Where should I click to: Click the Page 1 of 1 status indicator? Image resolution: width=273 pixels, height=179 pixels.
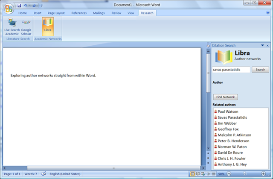(x=12, y=174)
